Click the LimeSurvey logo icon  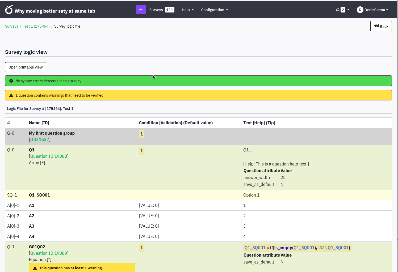point(9,10)
